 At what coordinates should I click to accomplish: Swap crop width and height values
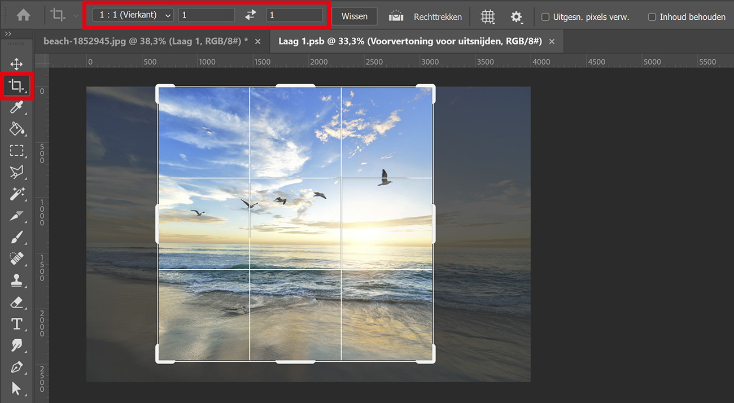coord(250,15)
